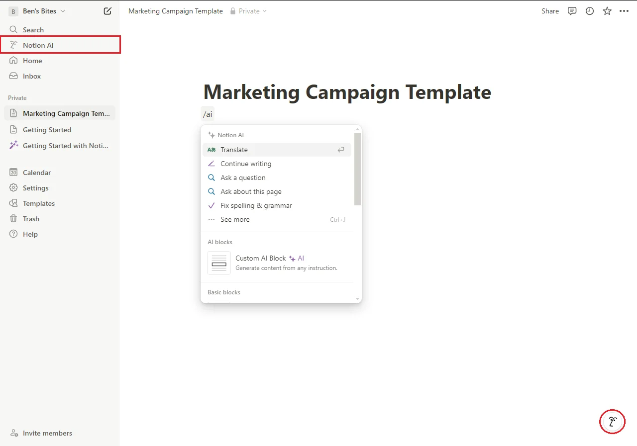Open Help from the sidebar

60,234
